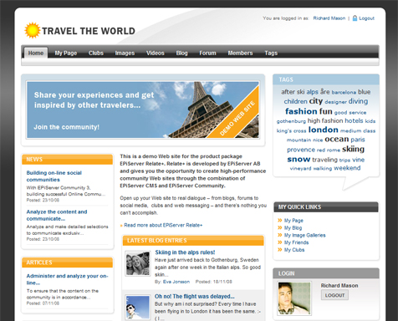Open the Videos section
This screenshot has width=398, height=321.
156,53
